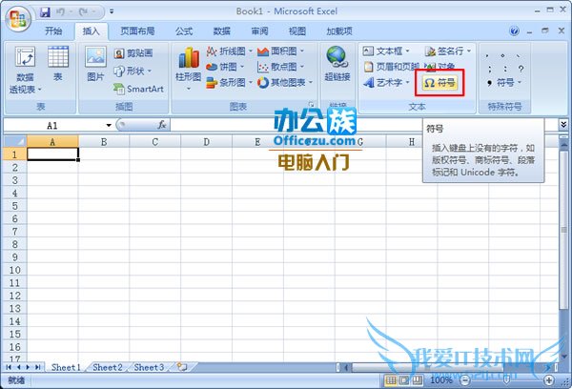The image size is (572, 389).
Task: Insert a new worksheet tab
Action: (x=182, y=367)
